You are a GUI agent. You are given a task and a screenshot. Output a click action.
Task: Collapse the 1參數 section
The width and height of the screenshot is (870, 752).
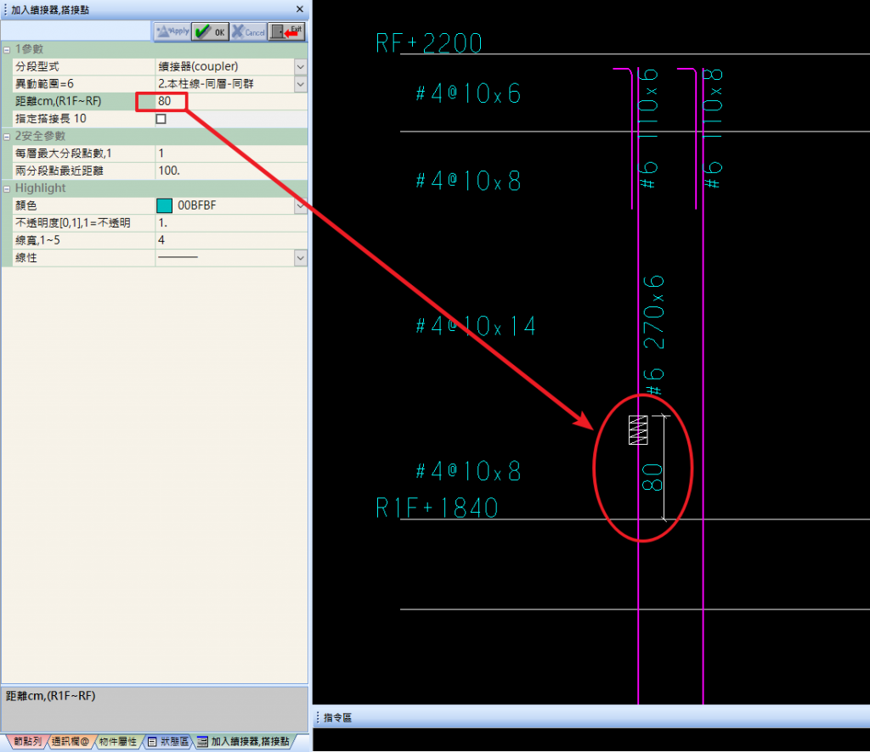click(x=7, y=50)
